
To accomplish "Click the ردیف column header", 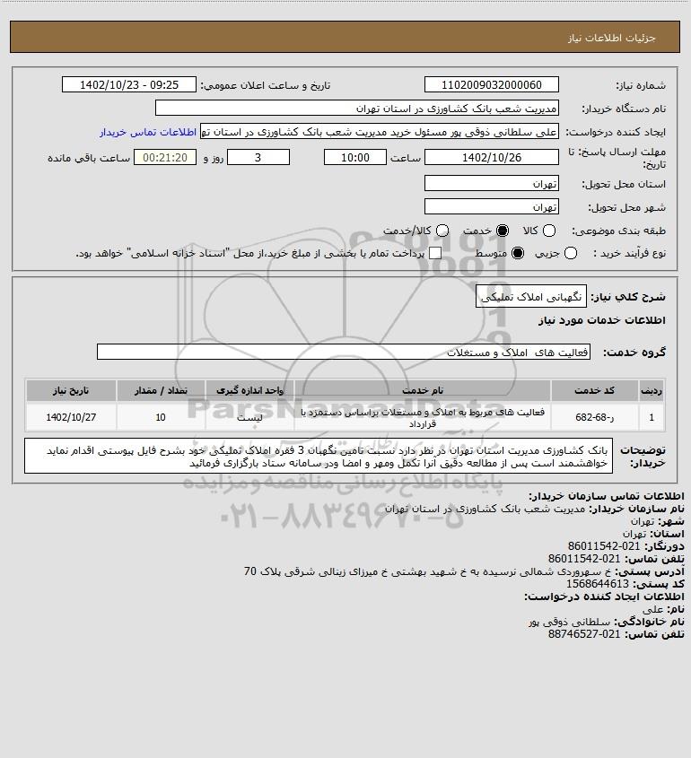I will coord(652,390).
